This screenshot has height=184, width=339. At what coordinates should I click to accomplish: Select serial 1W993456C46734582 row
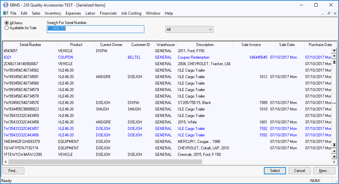tap(167, 70)
